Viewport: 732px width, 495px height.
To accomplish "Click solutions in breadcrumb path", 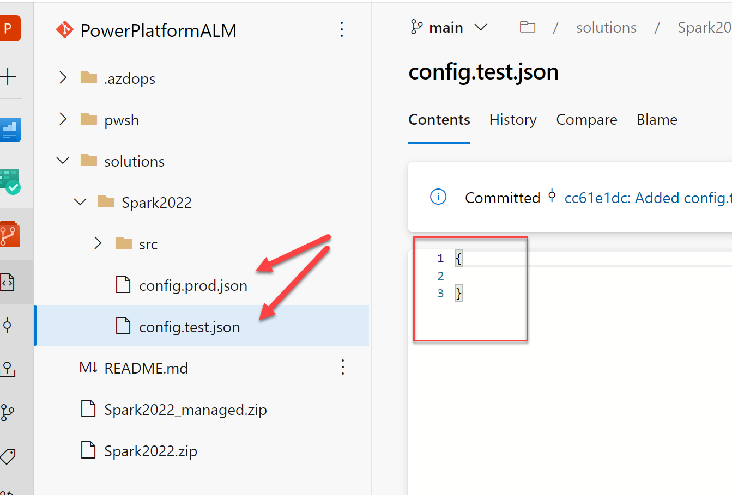I will [606, 27].
